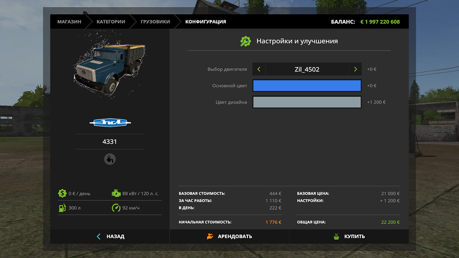The height and width of the screenshot is (258, 459).
Task: Click the fuel tank capacity icon
Action: click(x=62, y=208)
